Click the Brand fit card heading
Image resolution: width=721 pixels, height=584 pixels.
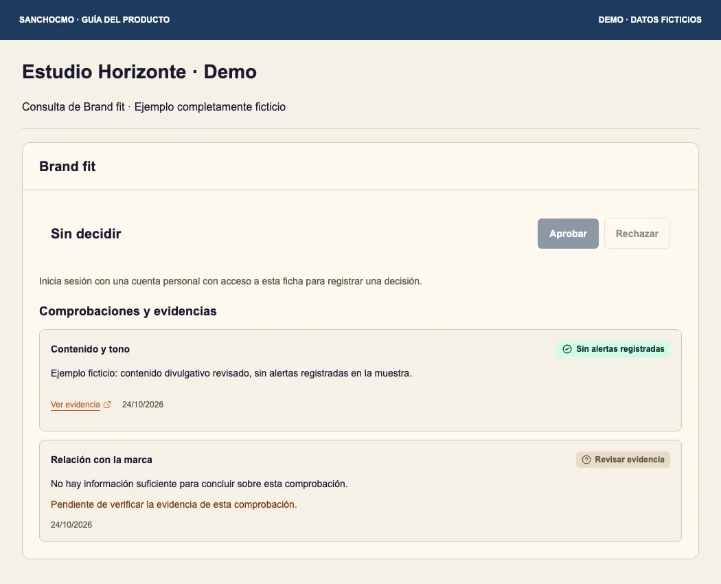[x=67, y=166]
